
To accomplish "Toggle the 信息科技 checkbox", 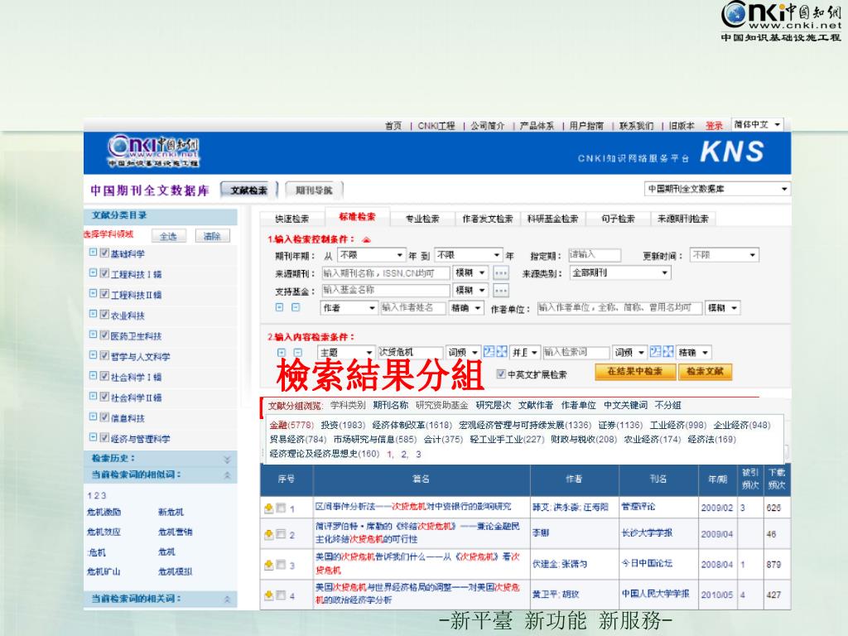I will click(105, 417).
